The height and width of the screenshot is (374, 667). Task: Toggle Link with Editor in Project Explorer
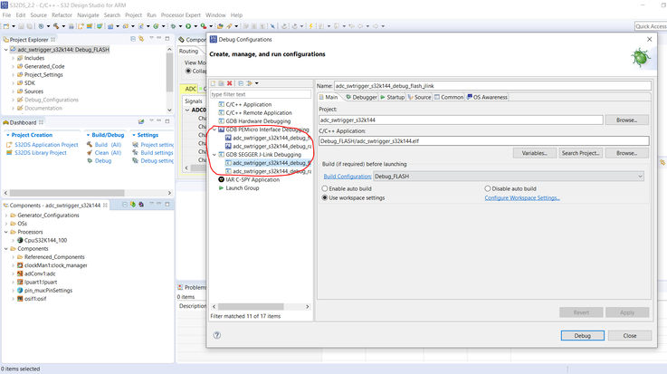[x=141, y=39]
